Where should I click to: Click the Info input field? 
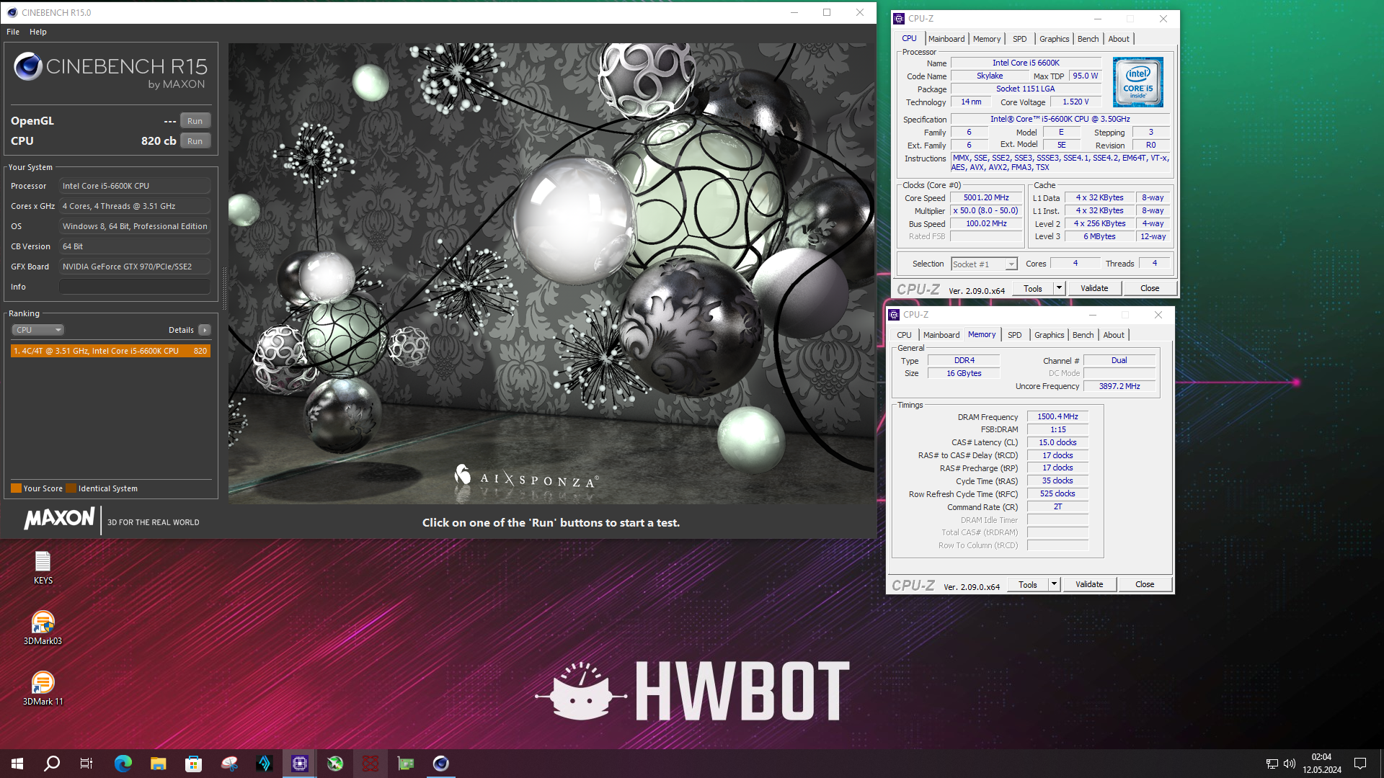135,287
